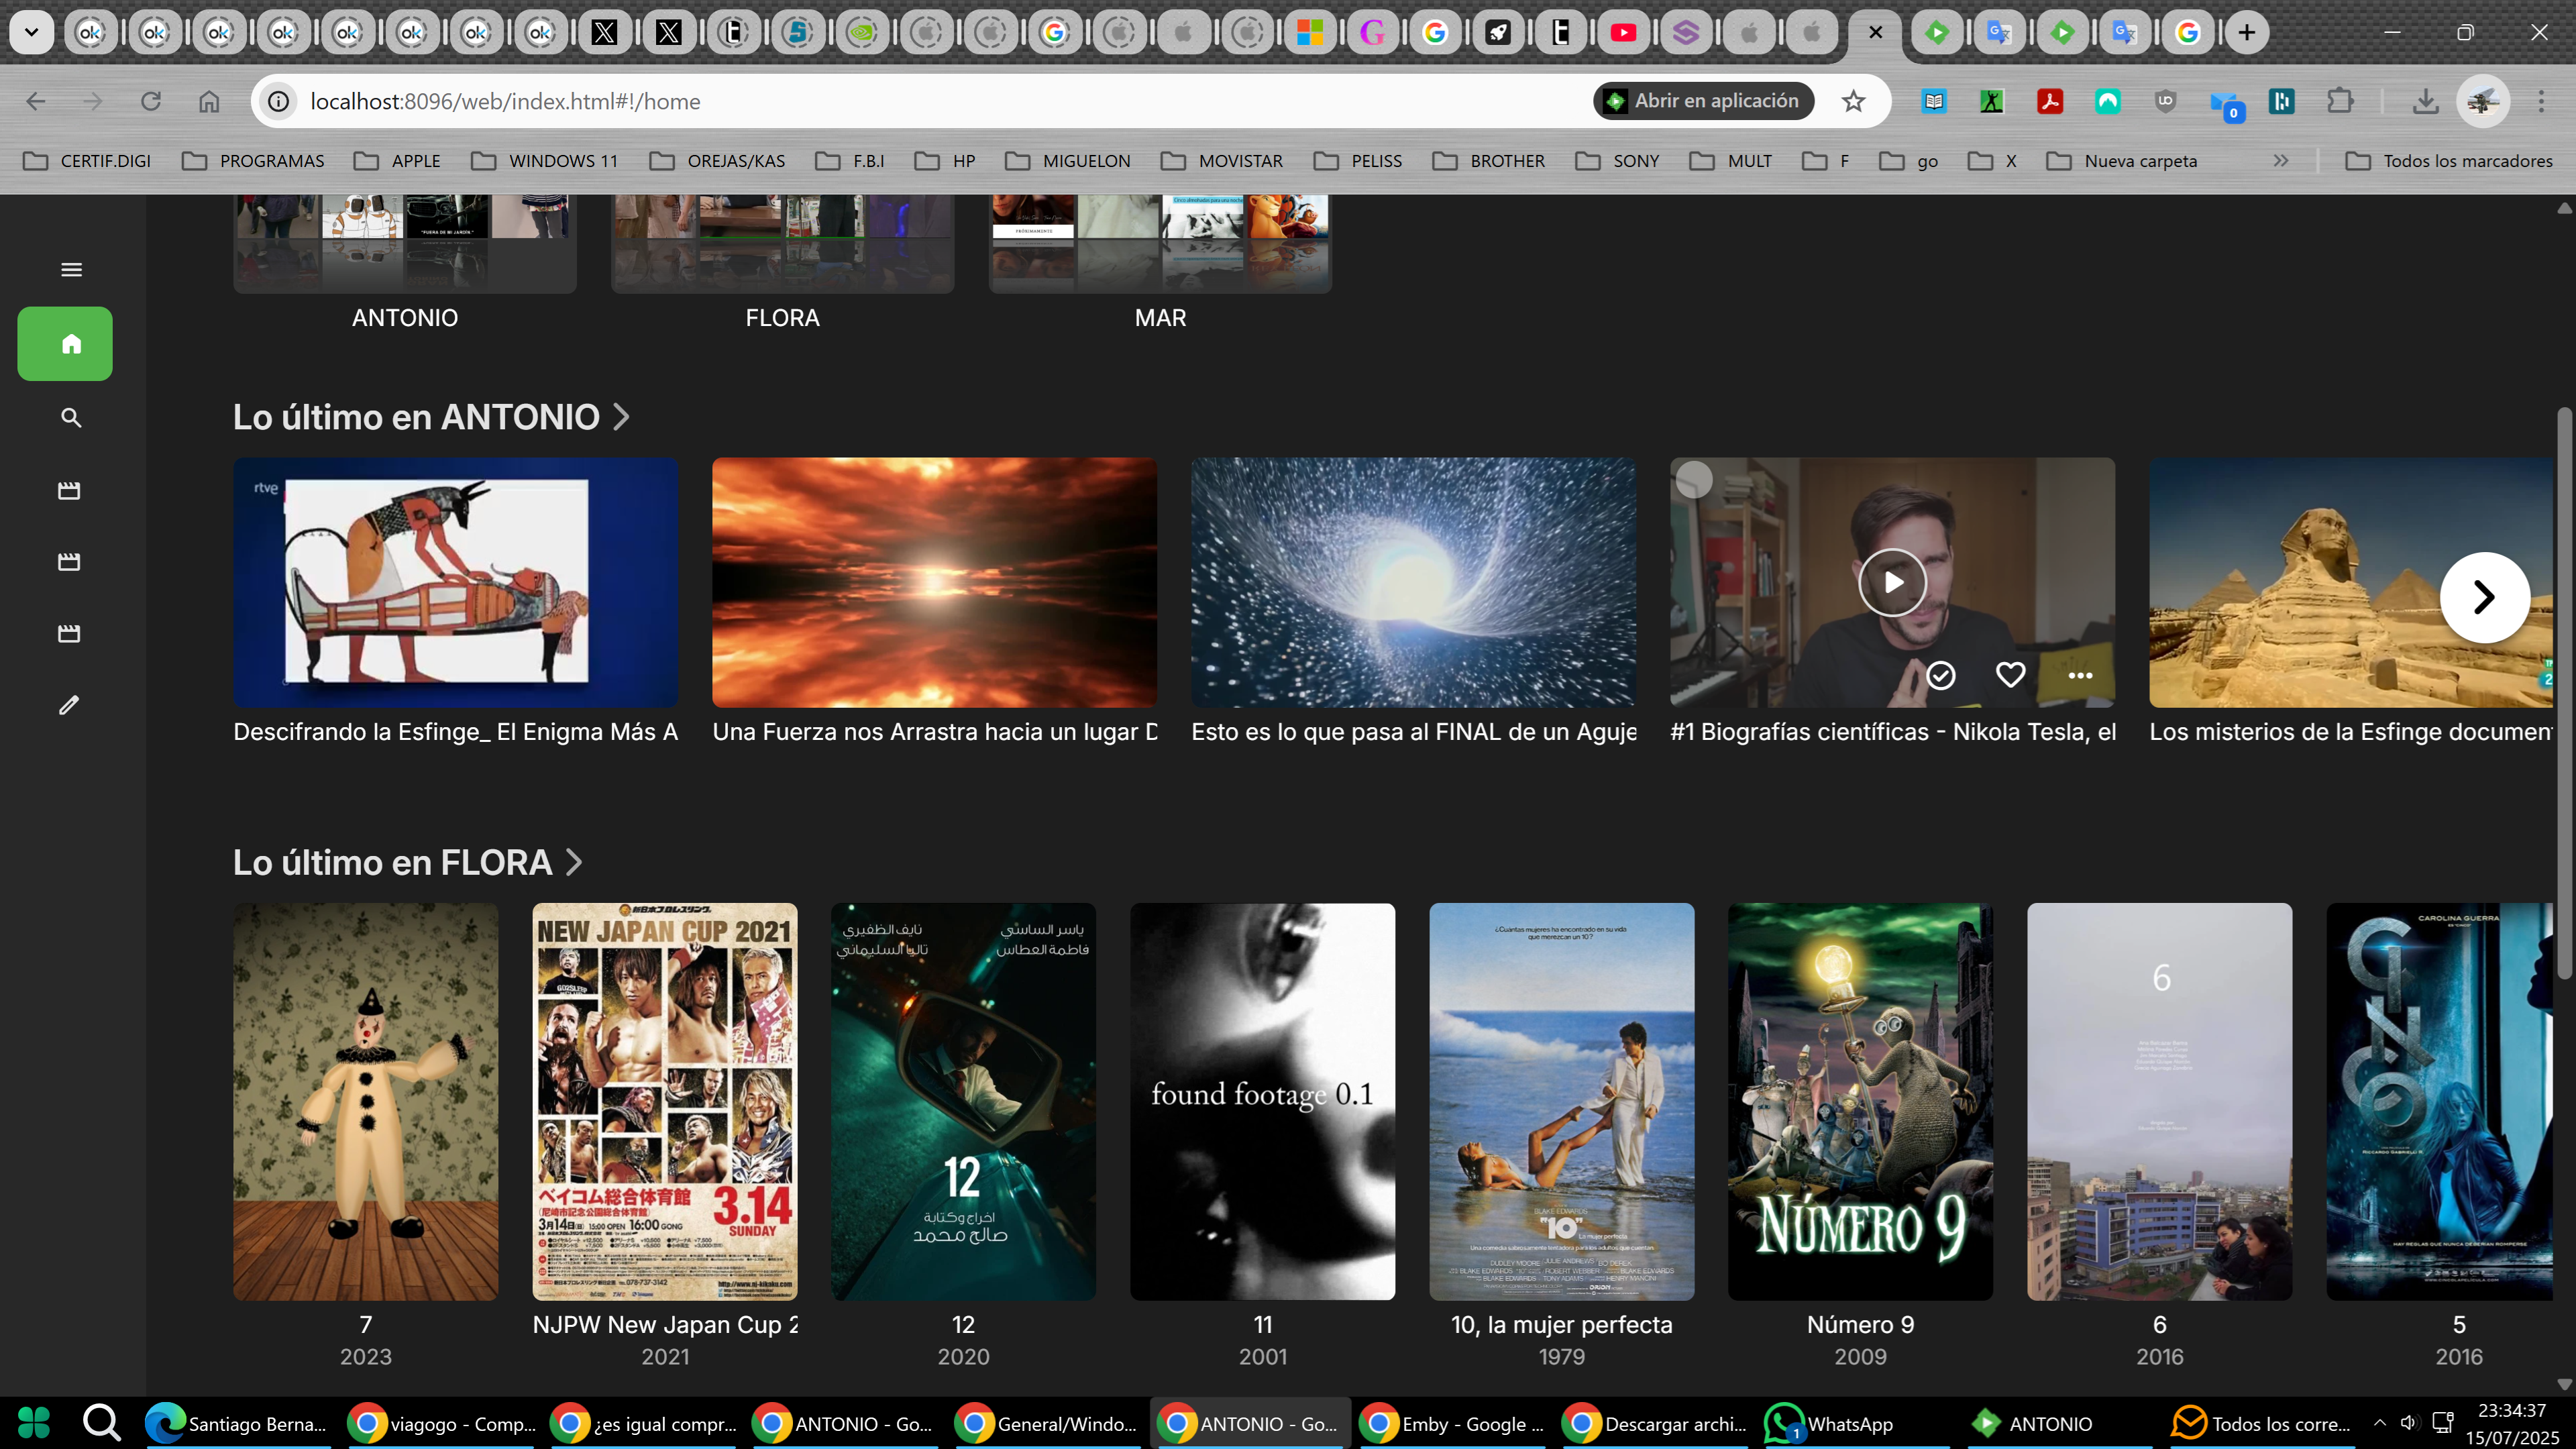
Task: Open the Nueva carpeta bookmark folder
Action: [2122, 160]
